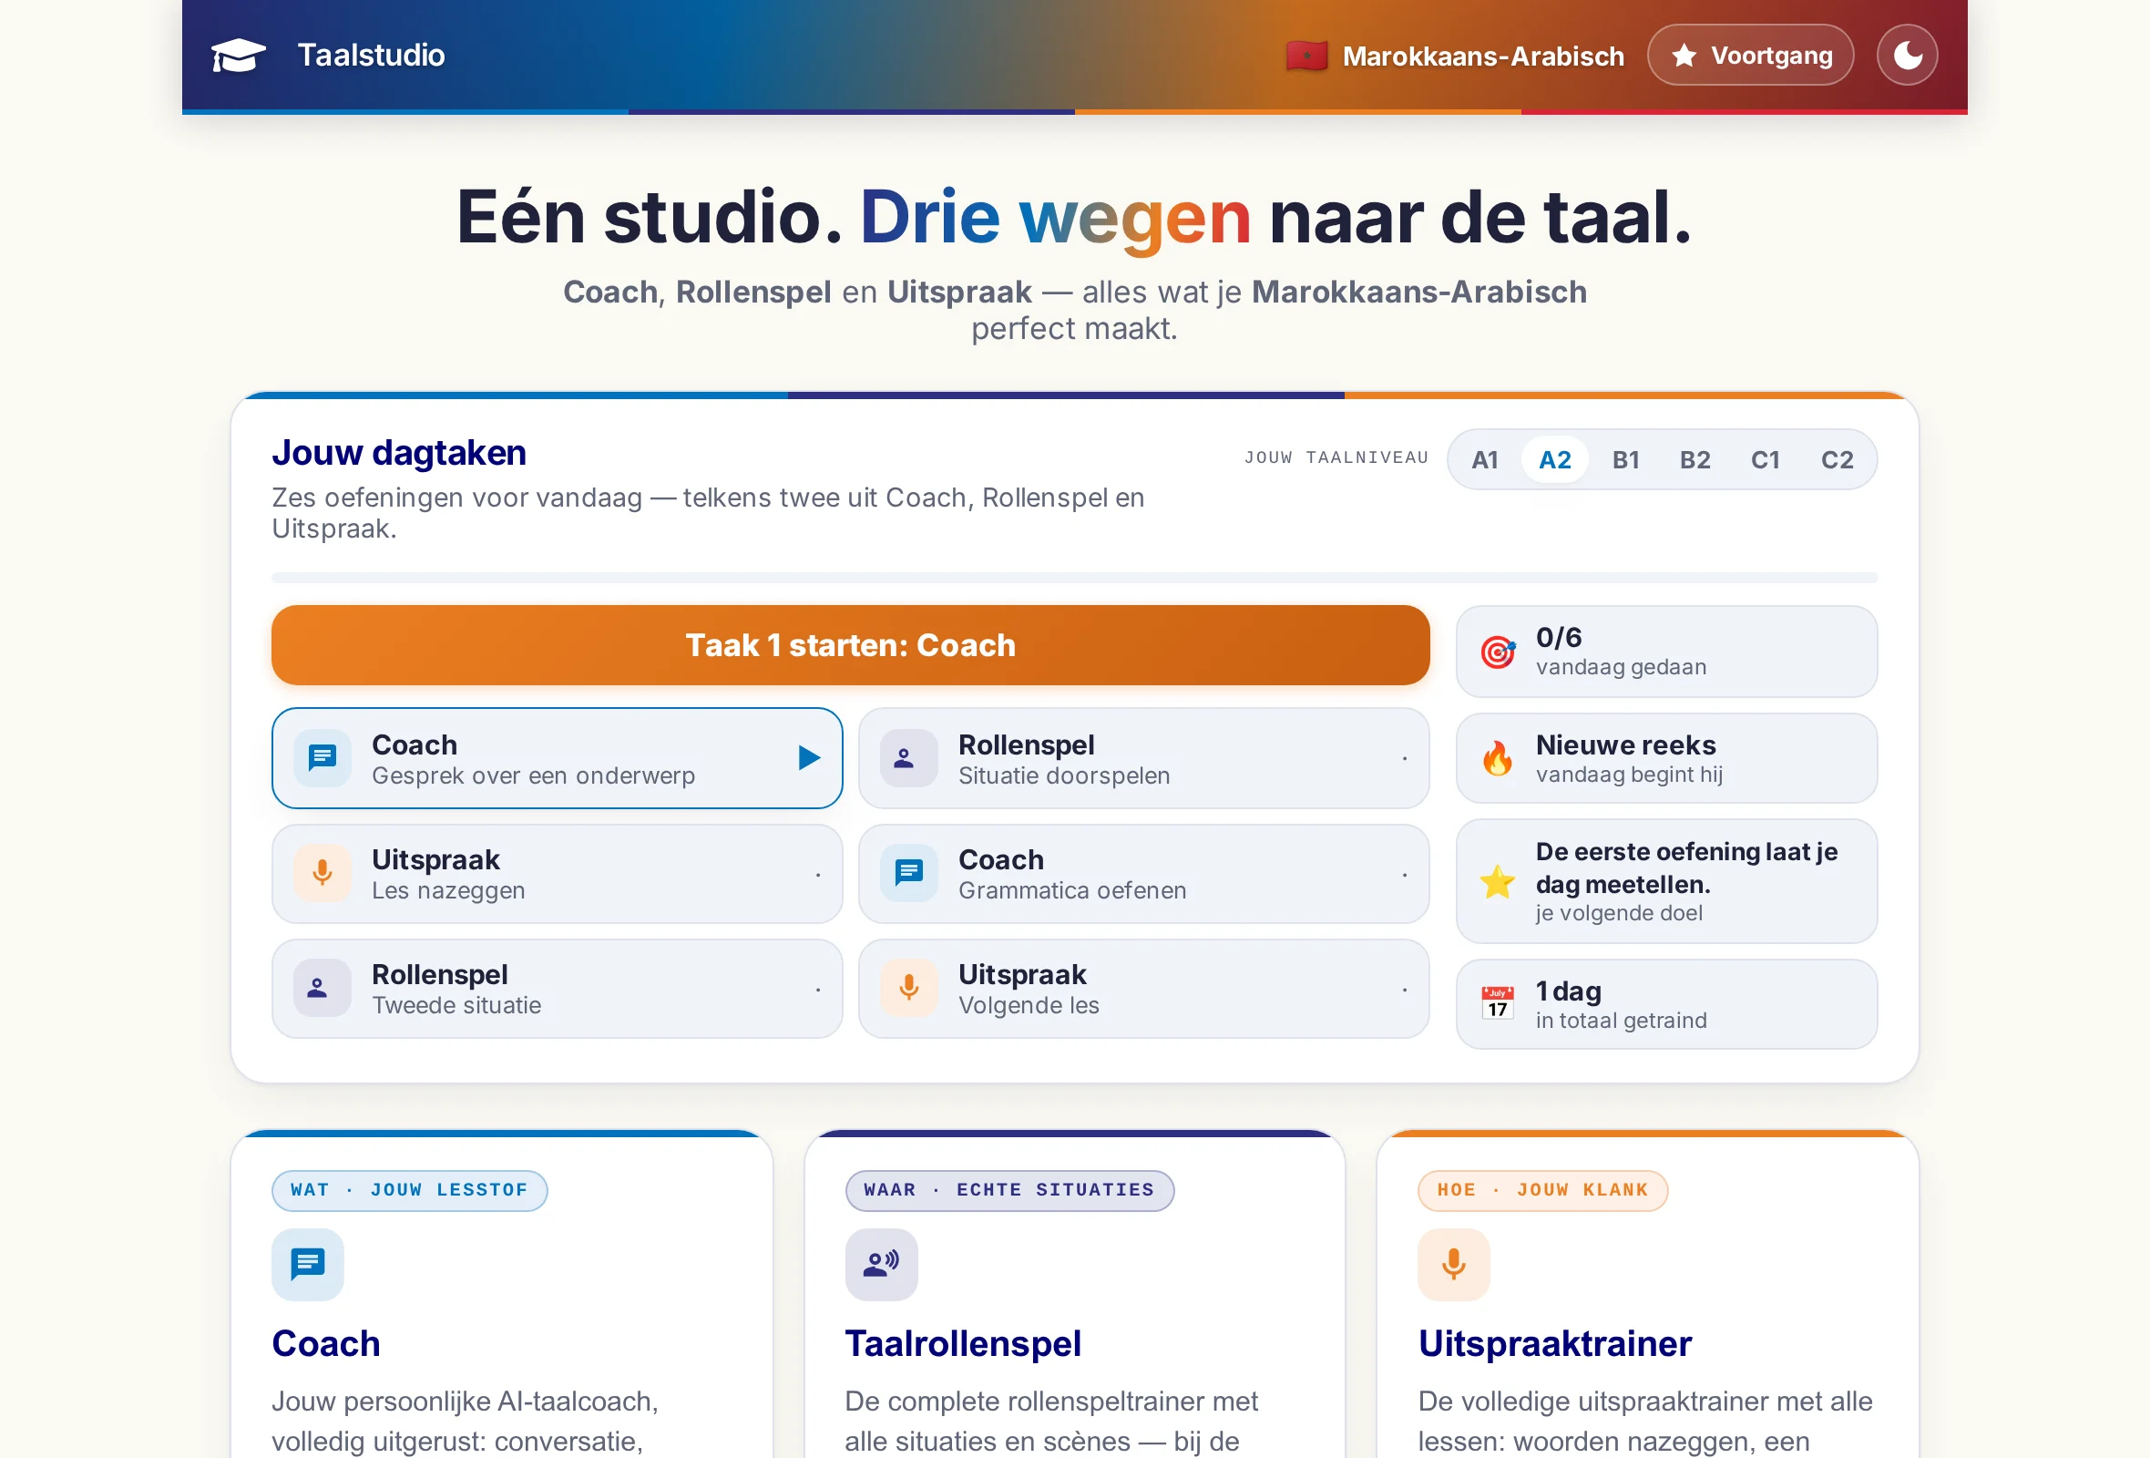The width and height of the screenshot is (2150, 1458).
Task: Click the gold star next to volgende doel
Action: point(1497,882)
